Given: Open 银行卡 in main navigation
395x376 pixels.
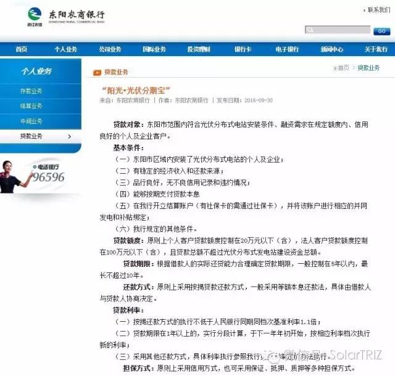Looking at the screenshot, I should [243, 49].
